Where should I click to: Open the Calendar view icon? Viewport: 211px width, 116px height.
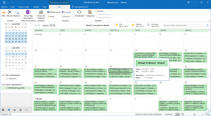(9, 110)
